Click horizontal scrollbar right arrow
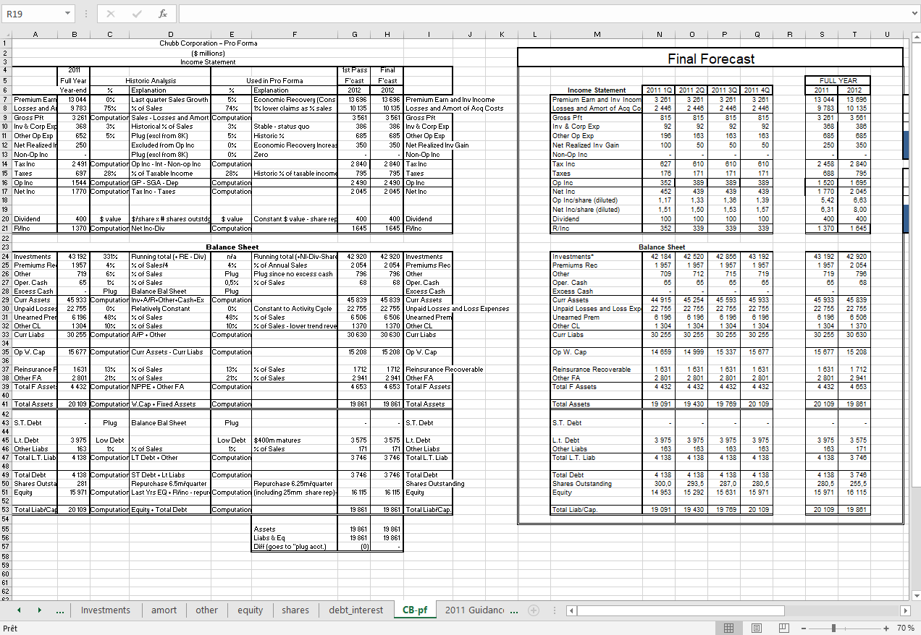 (x=904, y=610)
